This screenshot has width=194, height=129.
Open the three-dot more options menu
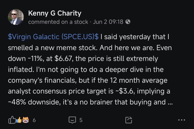(x=182, y=120)
